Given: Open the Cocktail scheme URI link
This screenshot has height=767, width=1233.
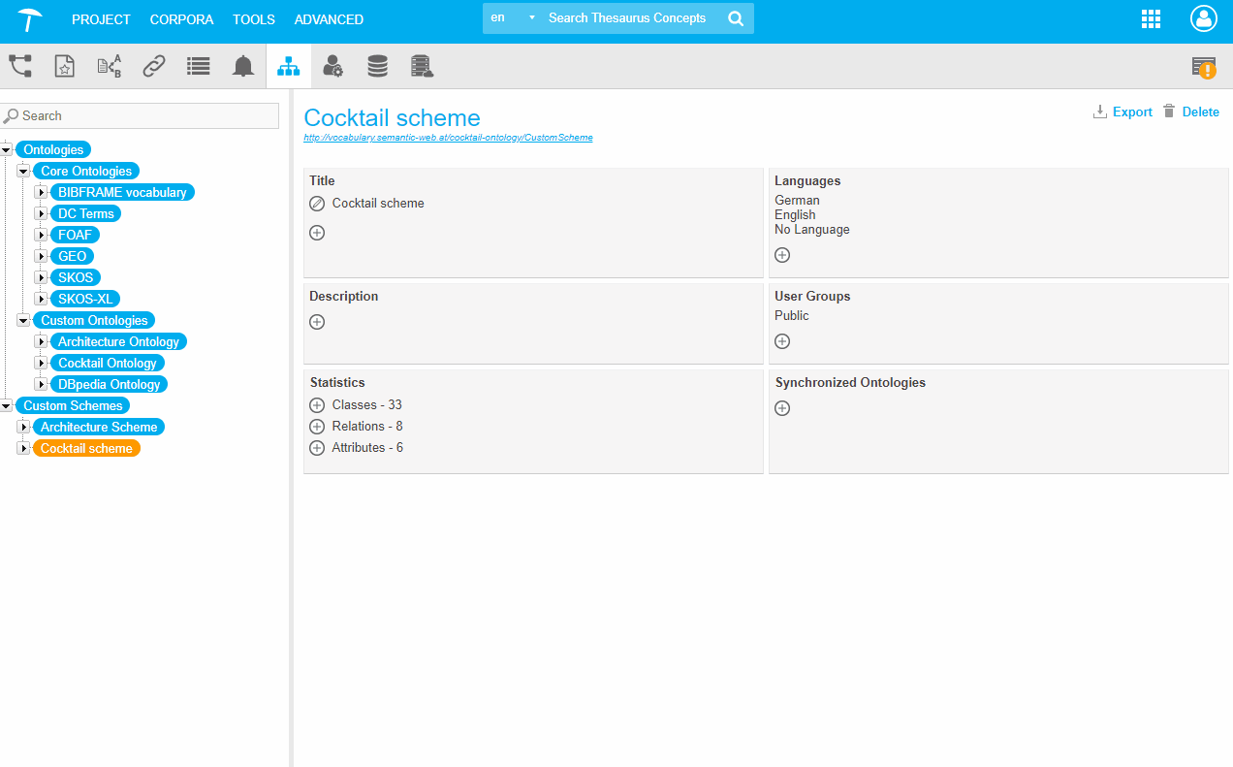Looking at the screenshot, I should coord(448,138).
